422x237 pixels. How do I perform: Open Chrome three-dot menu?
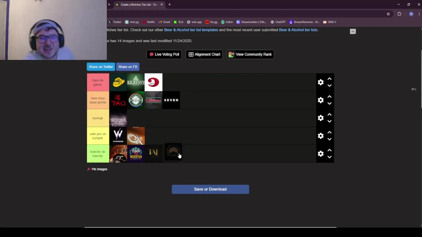pos(419,14)
